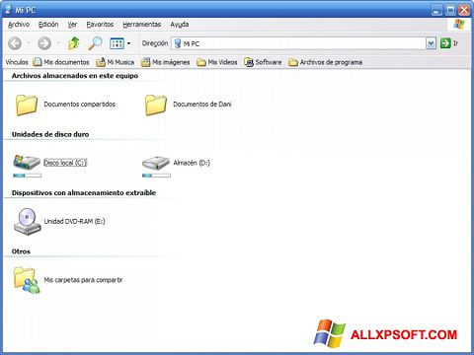474x355 pixels.
Task: Click the Views icon button
Action: [117, 43]
